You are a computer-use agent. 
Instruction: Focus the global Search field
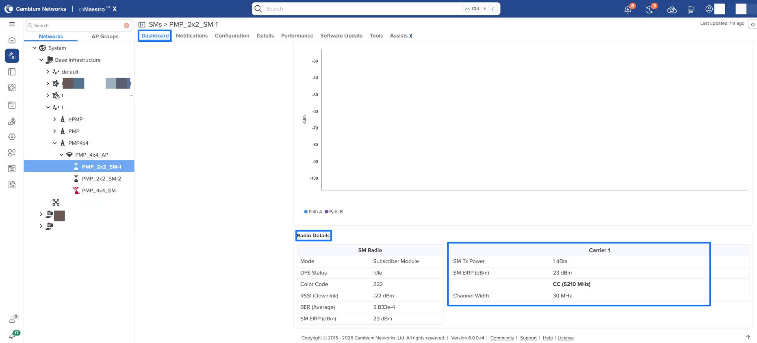tap(376, 9)
